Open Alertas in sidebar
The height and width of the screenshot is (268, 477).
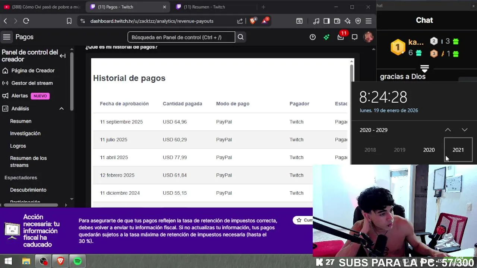pos(20,96)
